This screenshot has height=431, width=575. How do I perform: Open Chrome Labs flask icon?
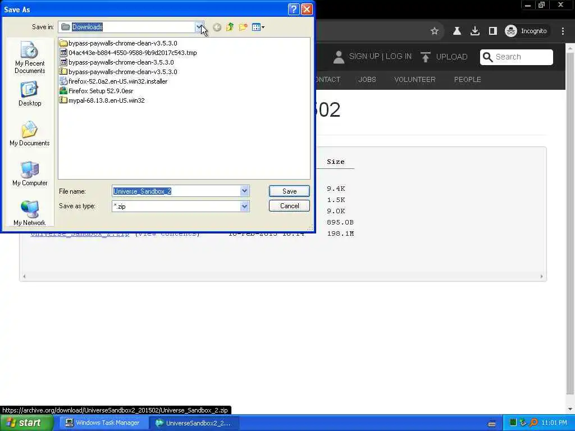[x=457, y=31]
